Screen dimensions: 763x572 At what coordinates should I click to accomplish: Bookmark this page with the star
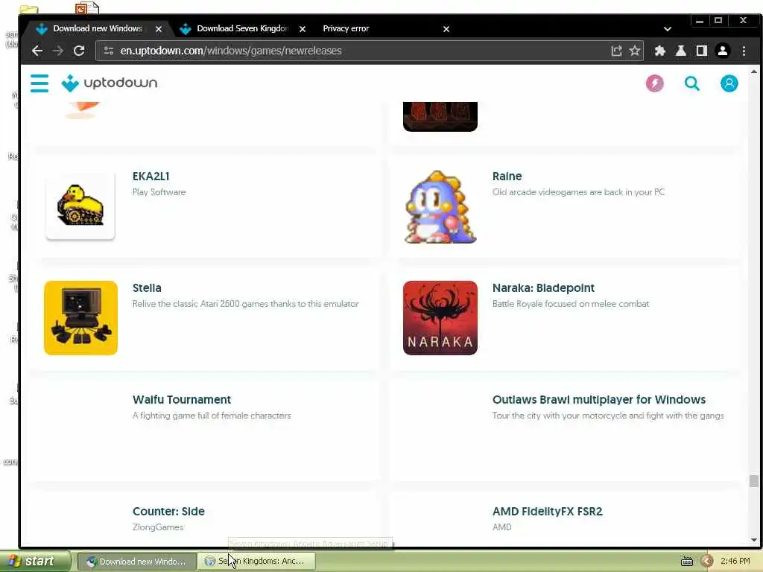[635, 51]
